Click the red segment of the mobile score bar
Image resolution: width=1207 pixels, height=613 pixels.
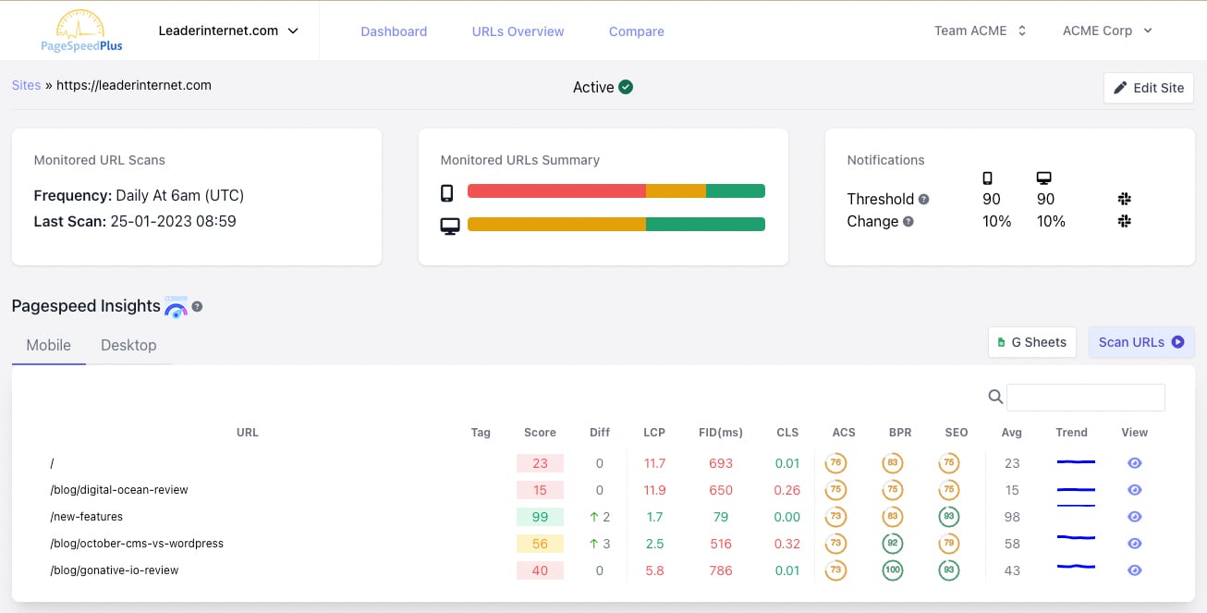[x=555, y=190]
